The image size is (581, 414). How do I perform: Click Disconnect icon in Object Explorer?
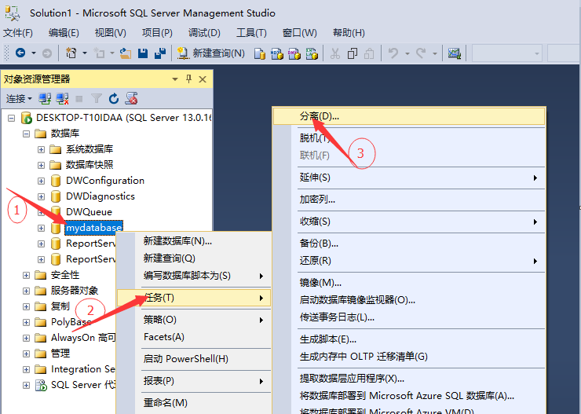click(62, 98)
